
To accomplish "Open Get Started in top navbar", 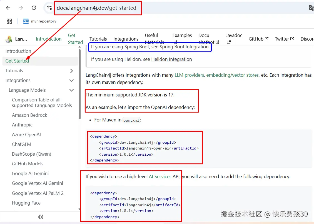I will tap(75, 39).
